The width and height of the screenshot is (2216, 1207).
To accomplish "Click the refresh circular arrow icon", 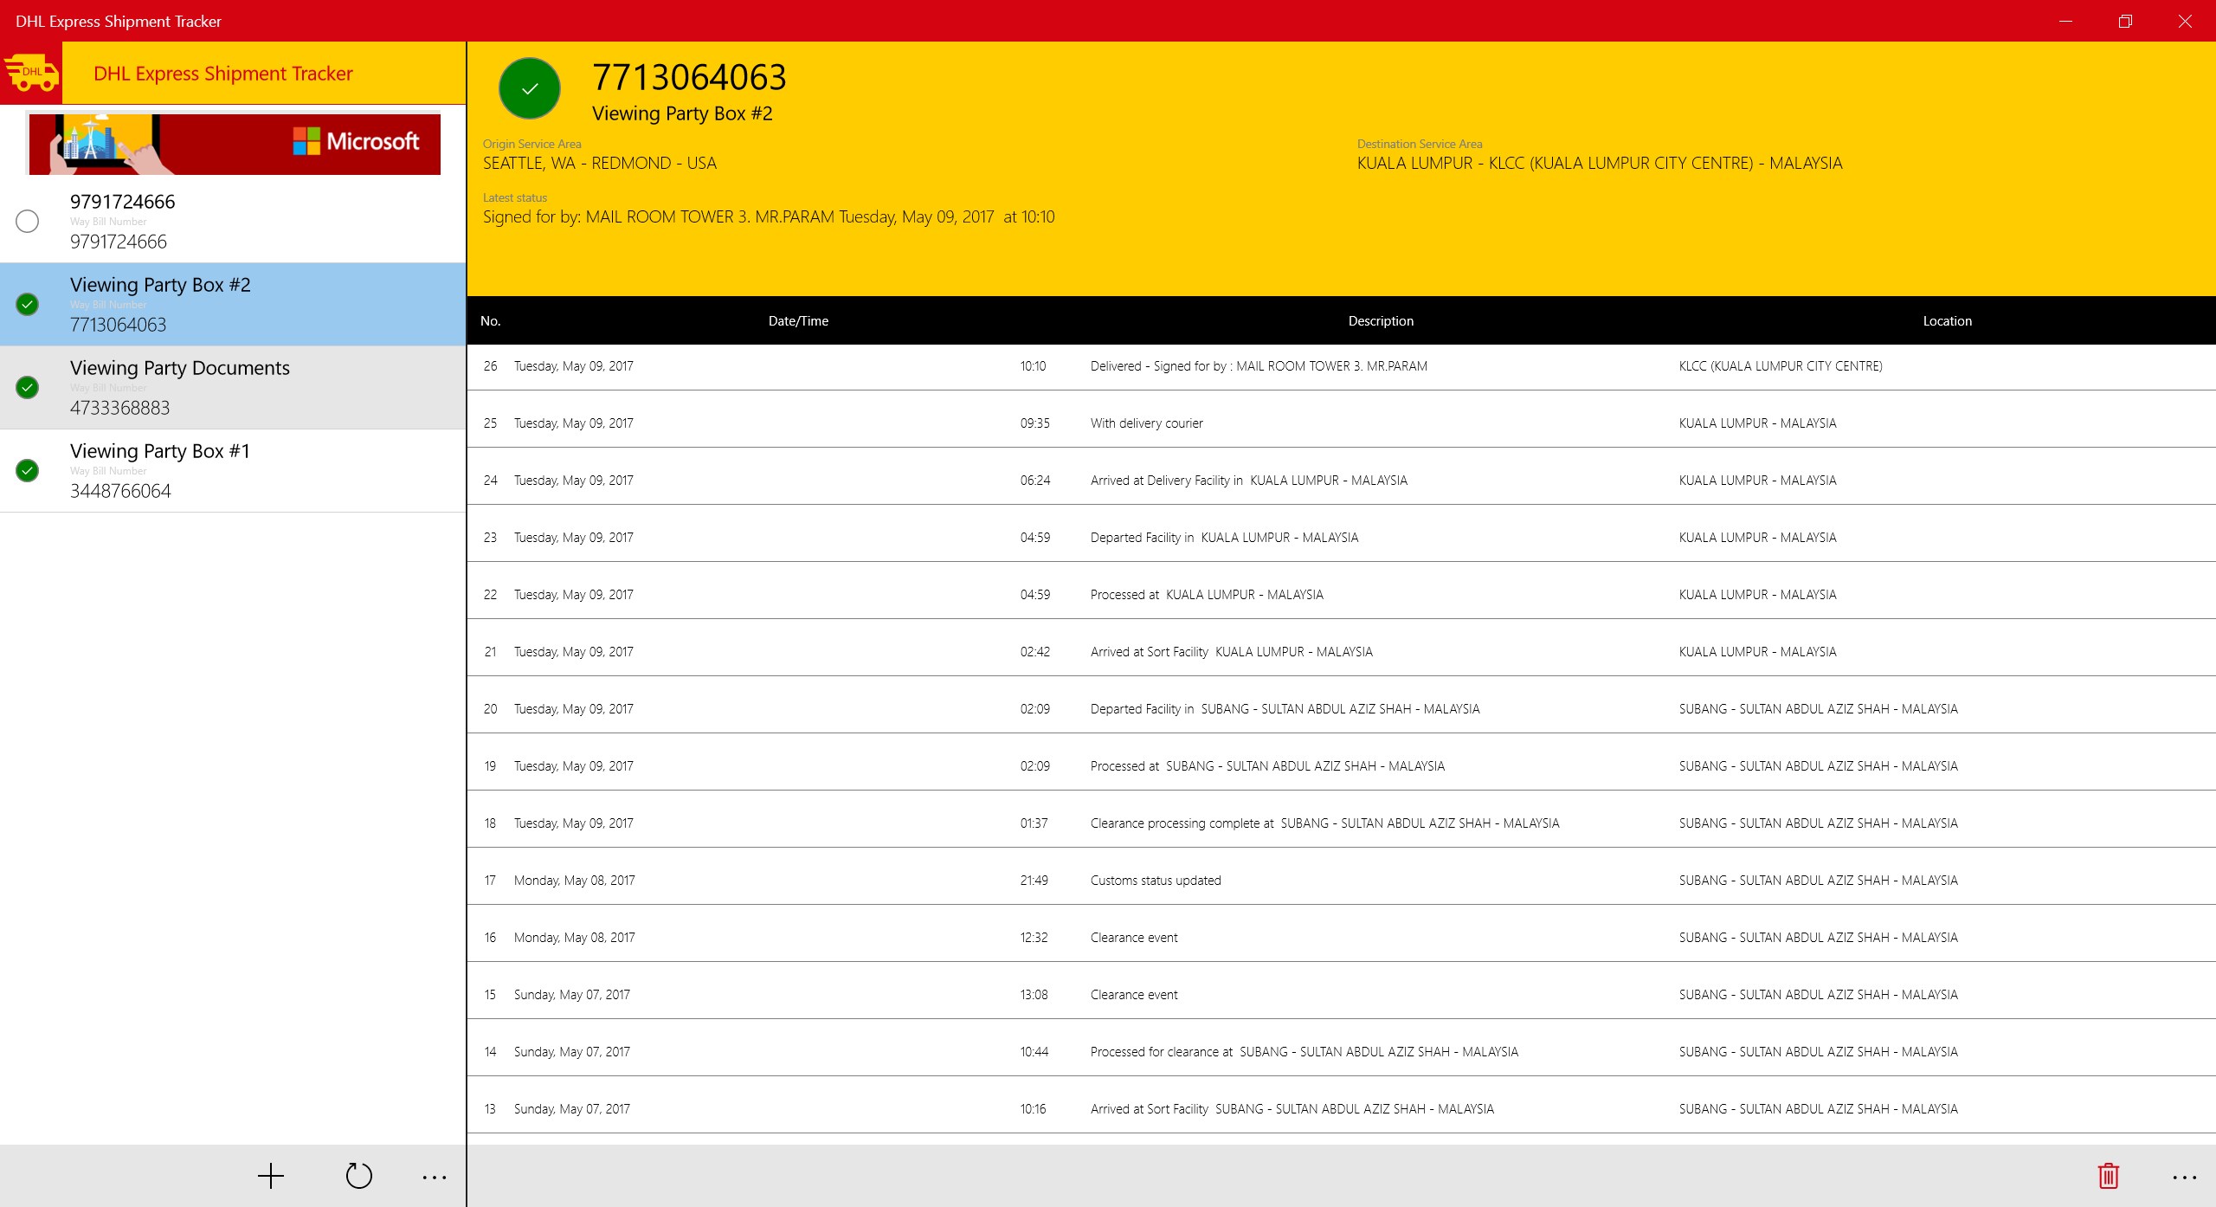I will click(x=358, y=1176).
